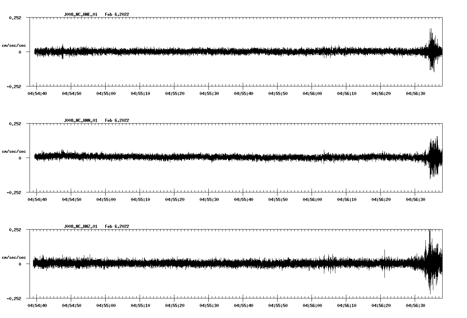Click 04:56:20 time label under HNE plot
467x318 pixels.
[381, 94]
